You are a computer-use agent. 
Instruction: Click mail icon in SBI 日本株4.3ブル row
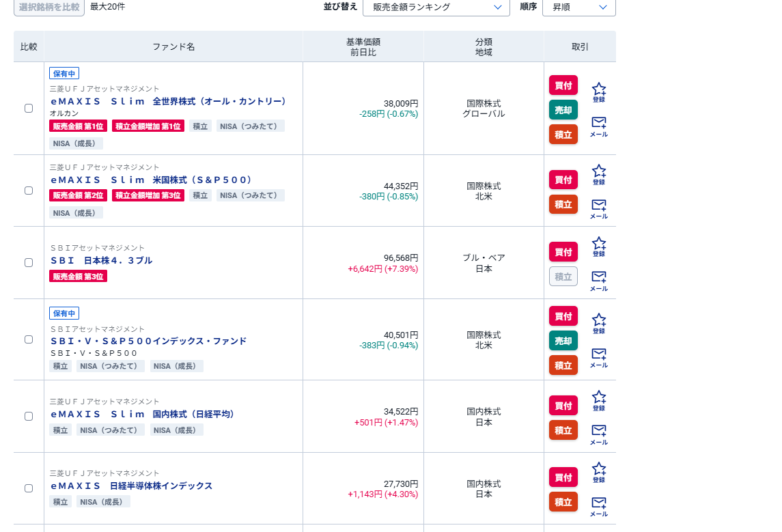[x=598, y=281]
